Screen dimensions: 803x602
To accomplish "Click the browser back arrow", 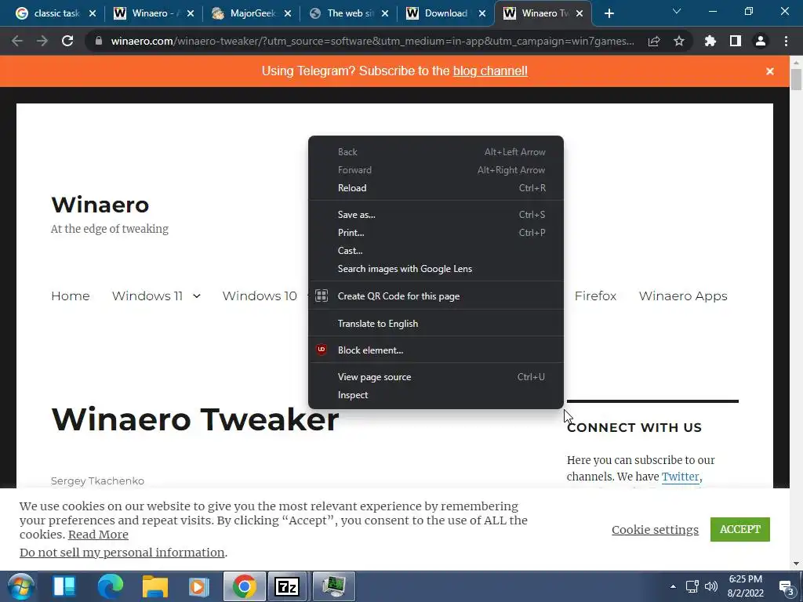I will (x=17, y=41).
